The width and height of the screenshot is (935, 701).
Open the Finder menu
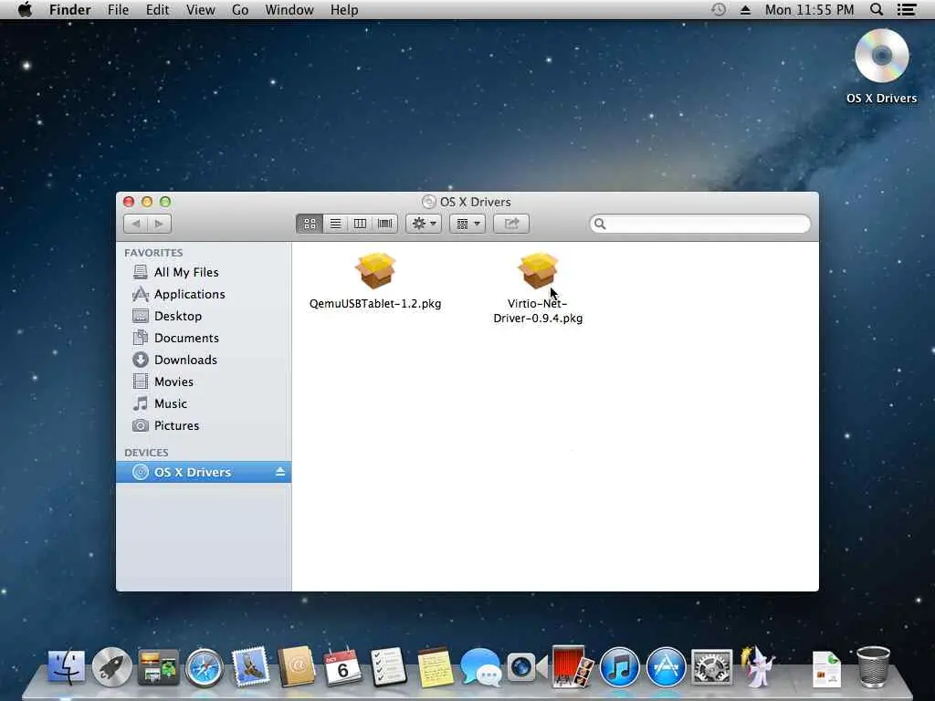(69, 9)
